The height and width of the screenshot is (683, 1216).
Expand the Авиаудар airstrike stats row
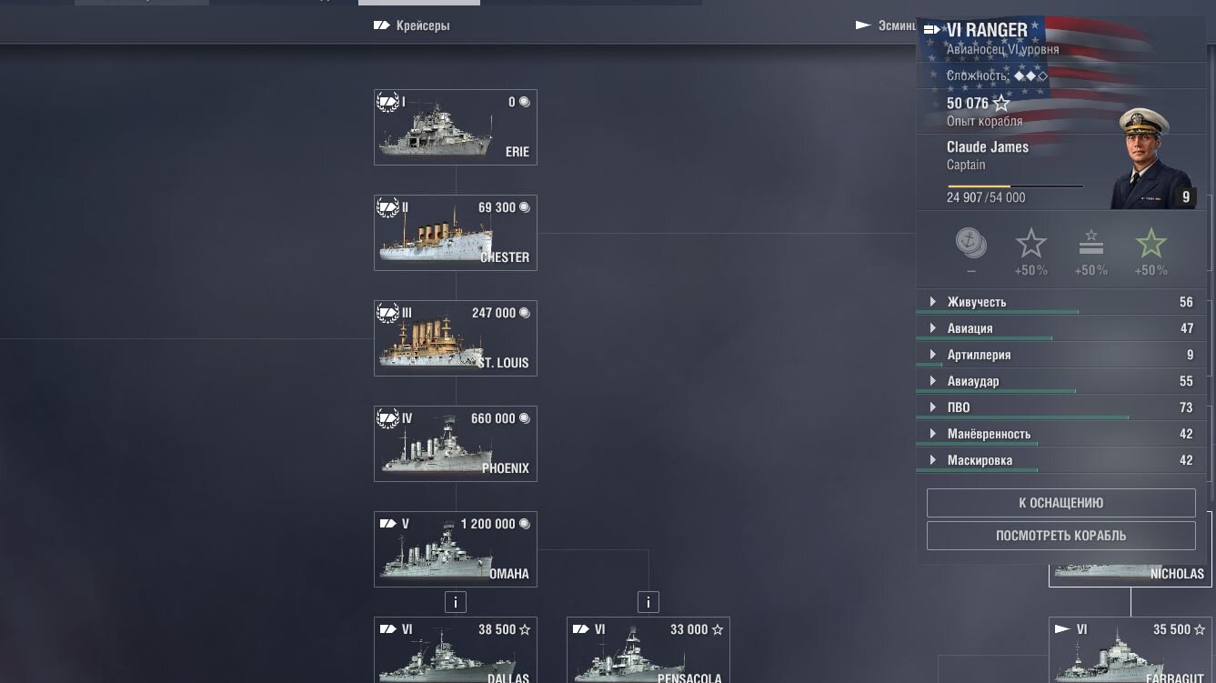coord(1061,381)
